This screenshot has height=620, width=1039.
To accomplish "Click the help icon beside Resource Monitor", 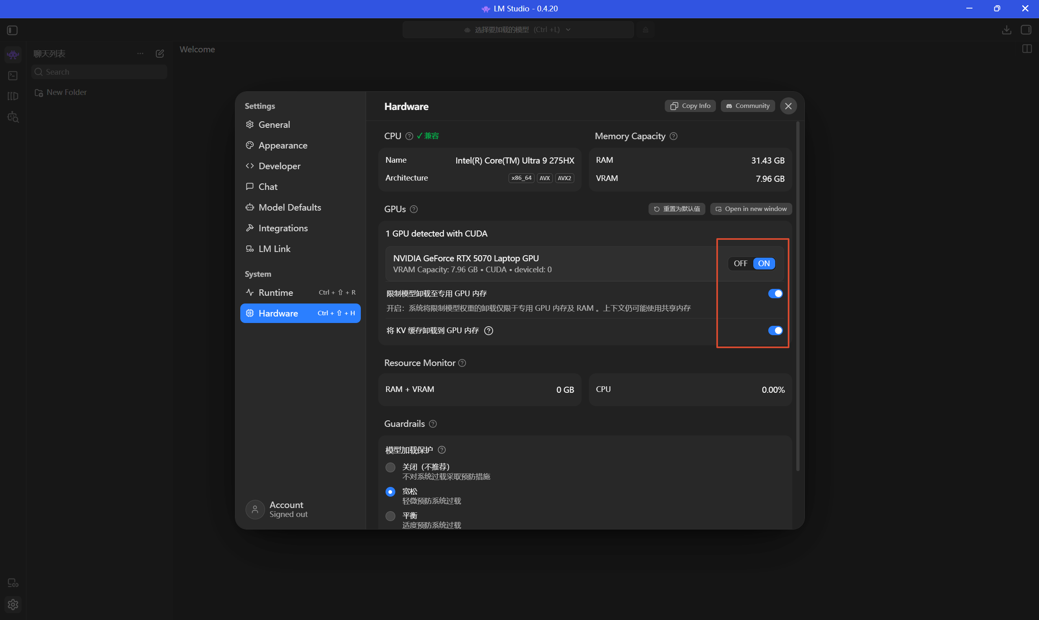I will click(x=462, y=363).
